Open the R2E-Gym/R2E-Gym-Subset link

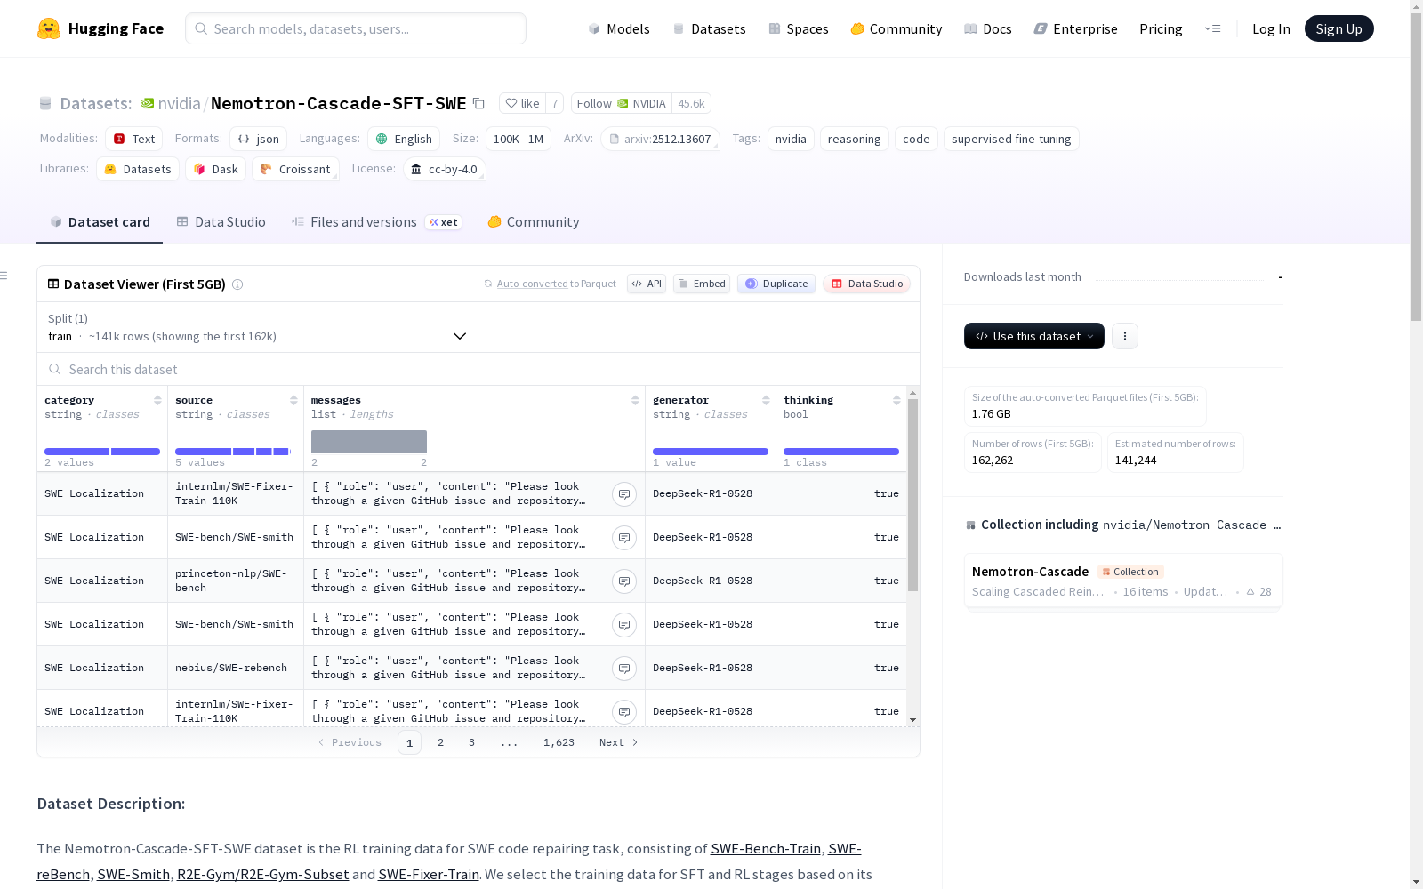263,875
